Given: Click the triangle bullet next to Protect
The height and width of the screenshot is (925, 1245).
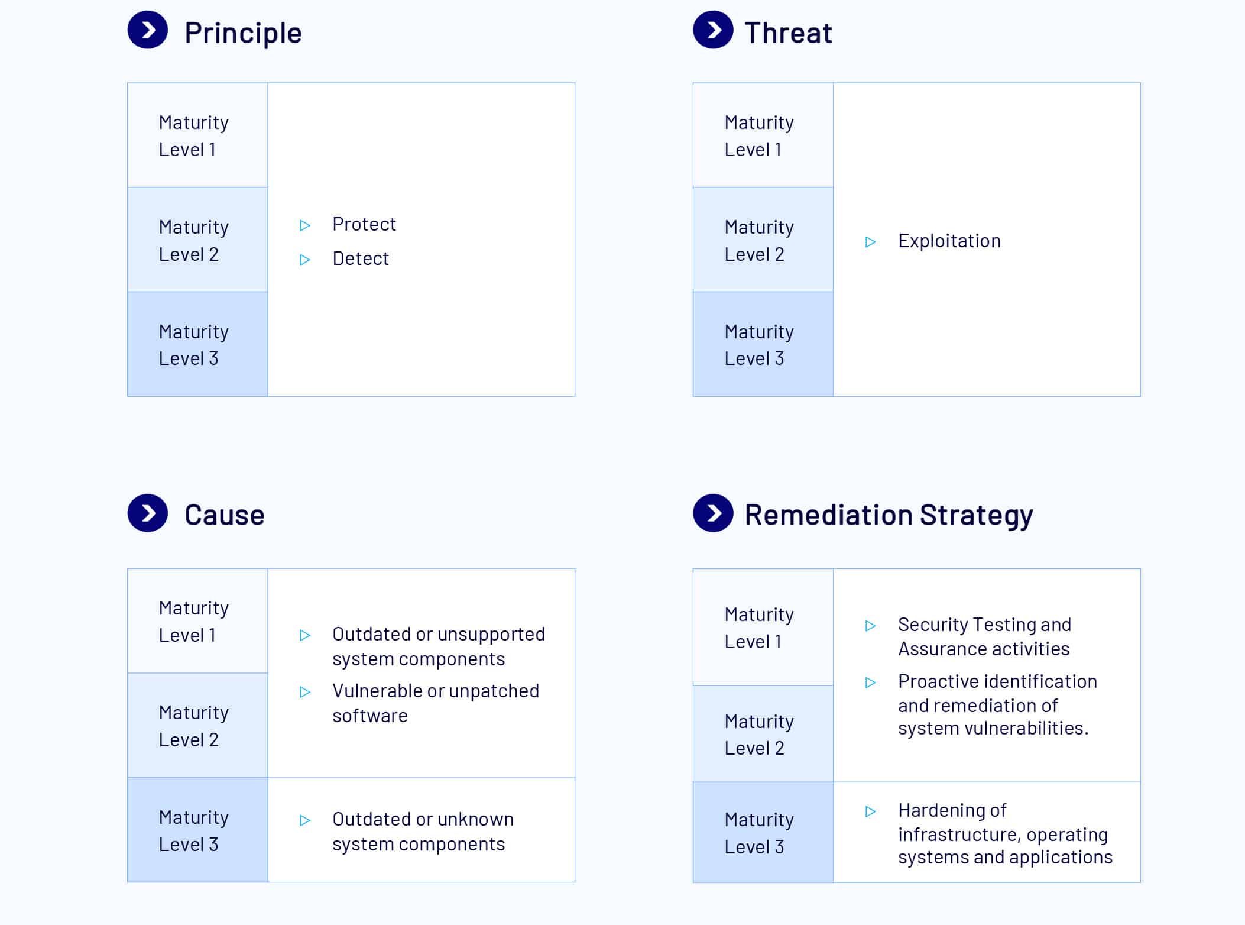Looking at the screenshot, I should [305, 225].
